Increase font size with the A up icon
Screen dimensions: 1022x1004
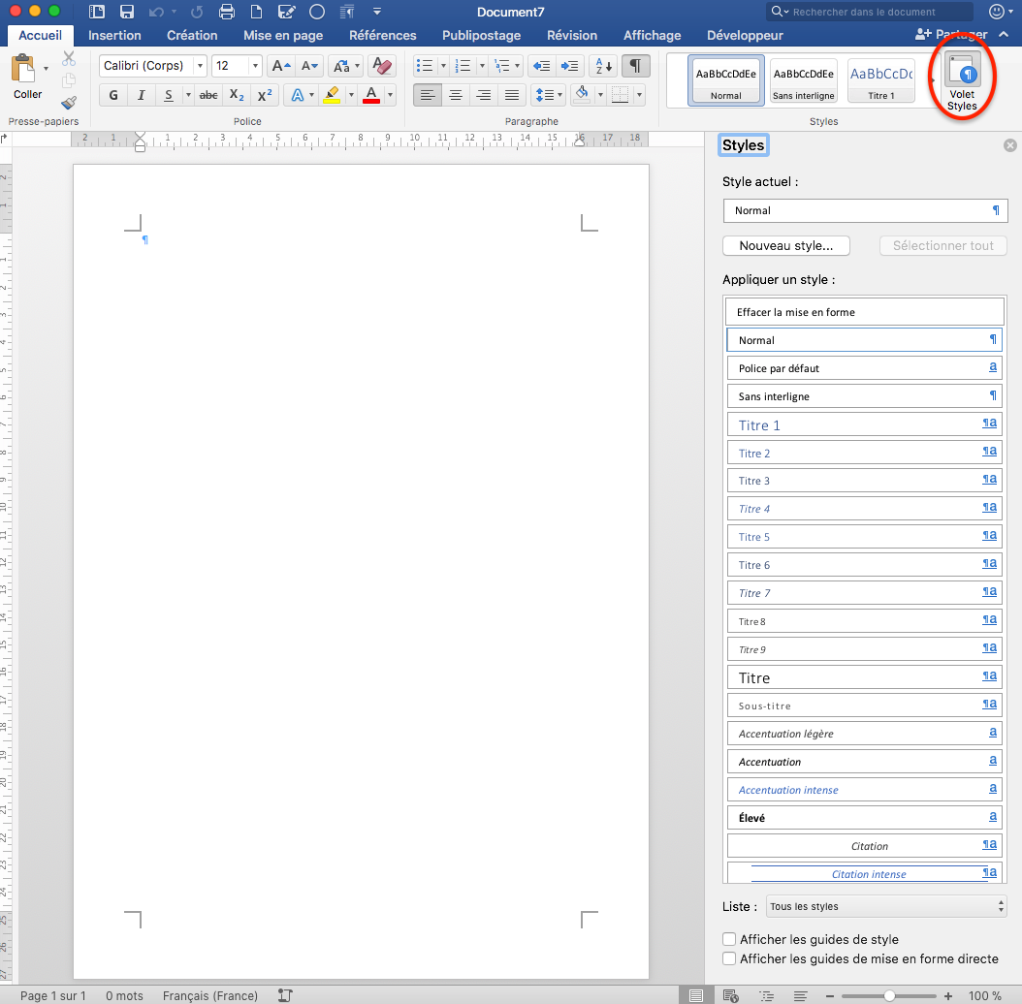281,66
